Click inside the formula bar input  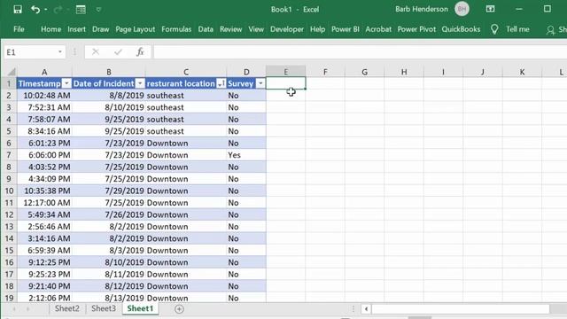[x=360, y=52]
